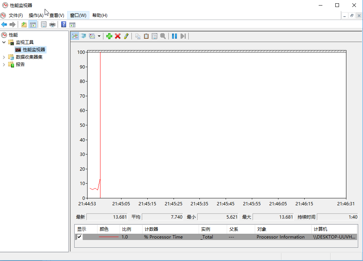Click the 平均 value field 7.740
363x261 pixels.
(x=162, y=217)
